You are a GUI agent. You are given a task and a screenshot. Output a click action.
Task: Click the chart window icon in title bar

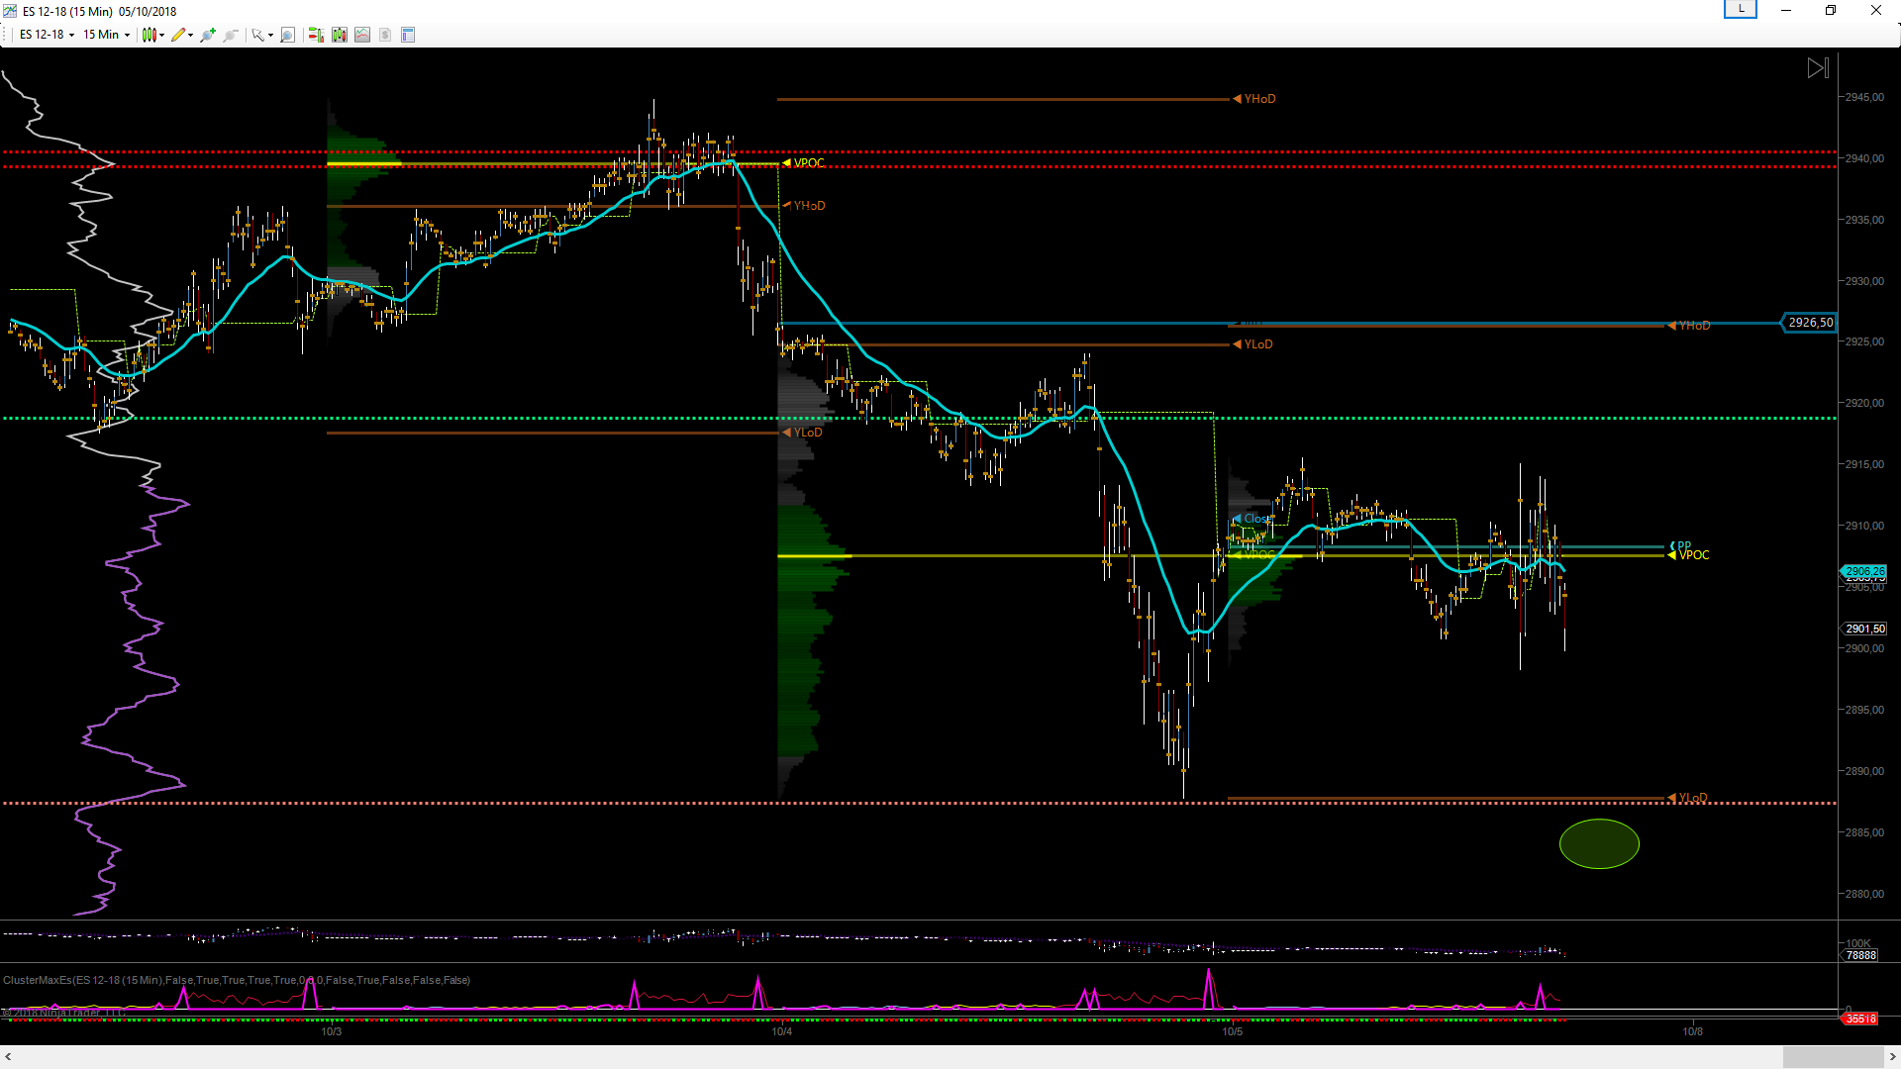(10, 11)
